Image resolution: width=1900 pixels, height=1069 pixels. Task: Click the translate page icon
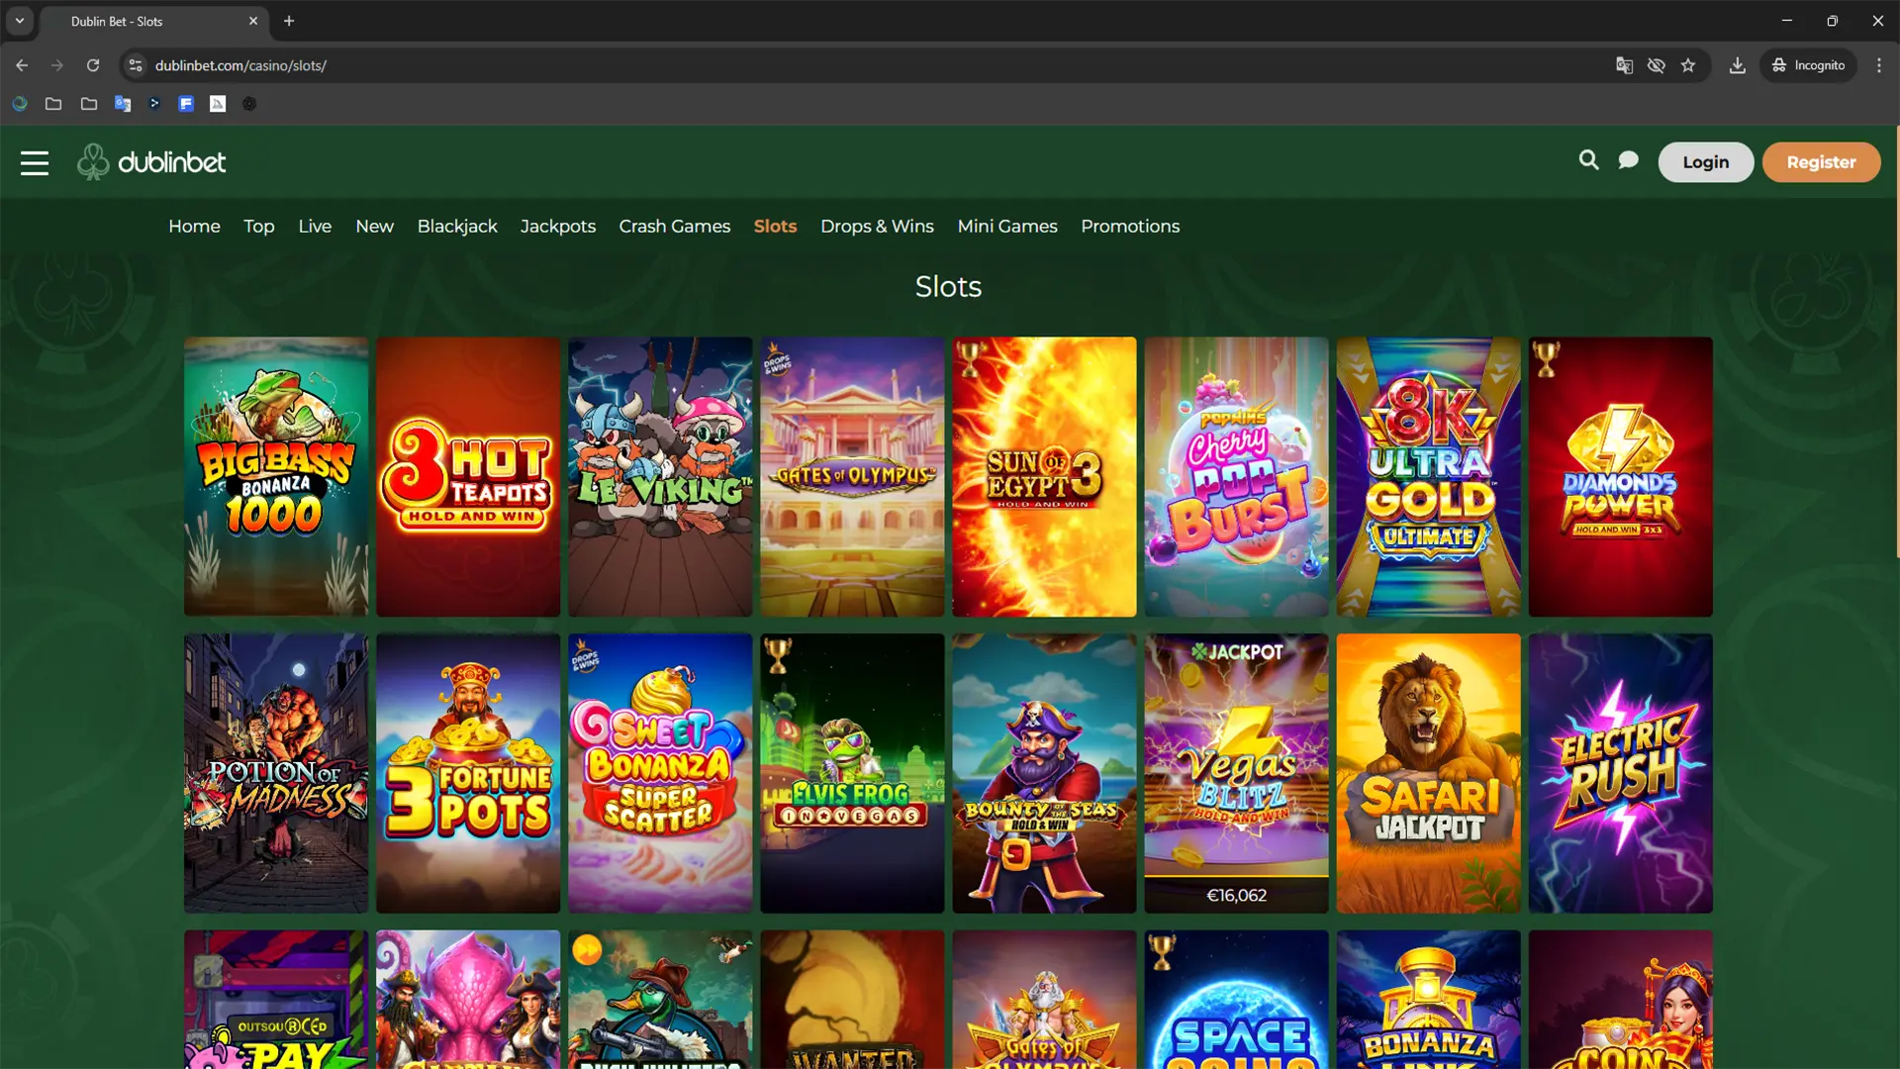point(1624,65)
